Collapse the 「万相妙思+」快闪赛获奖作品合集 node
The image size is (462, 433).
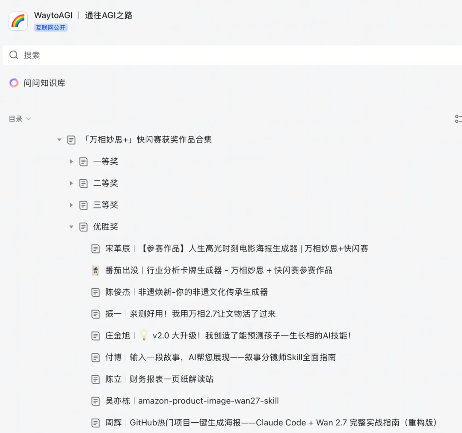point(59,139)
